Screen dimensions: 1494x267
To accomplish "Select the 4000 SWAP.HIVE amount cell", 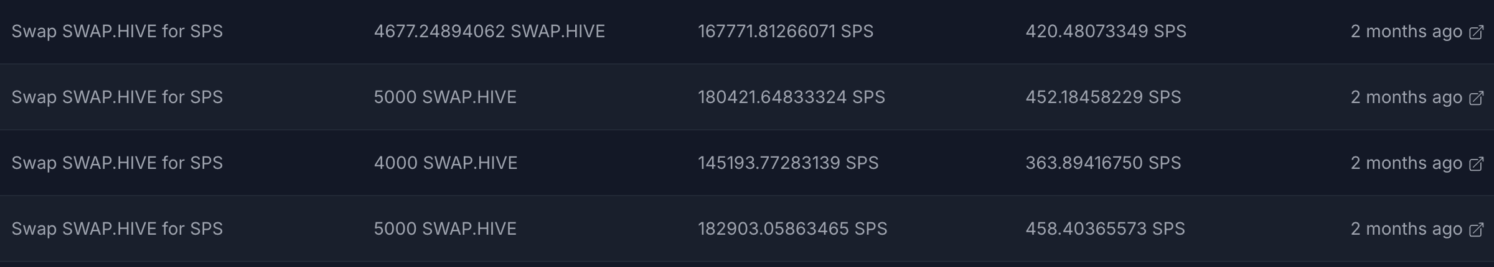I will point(446,163).
